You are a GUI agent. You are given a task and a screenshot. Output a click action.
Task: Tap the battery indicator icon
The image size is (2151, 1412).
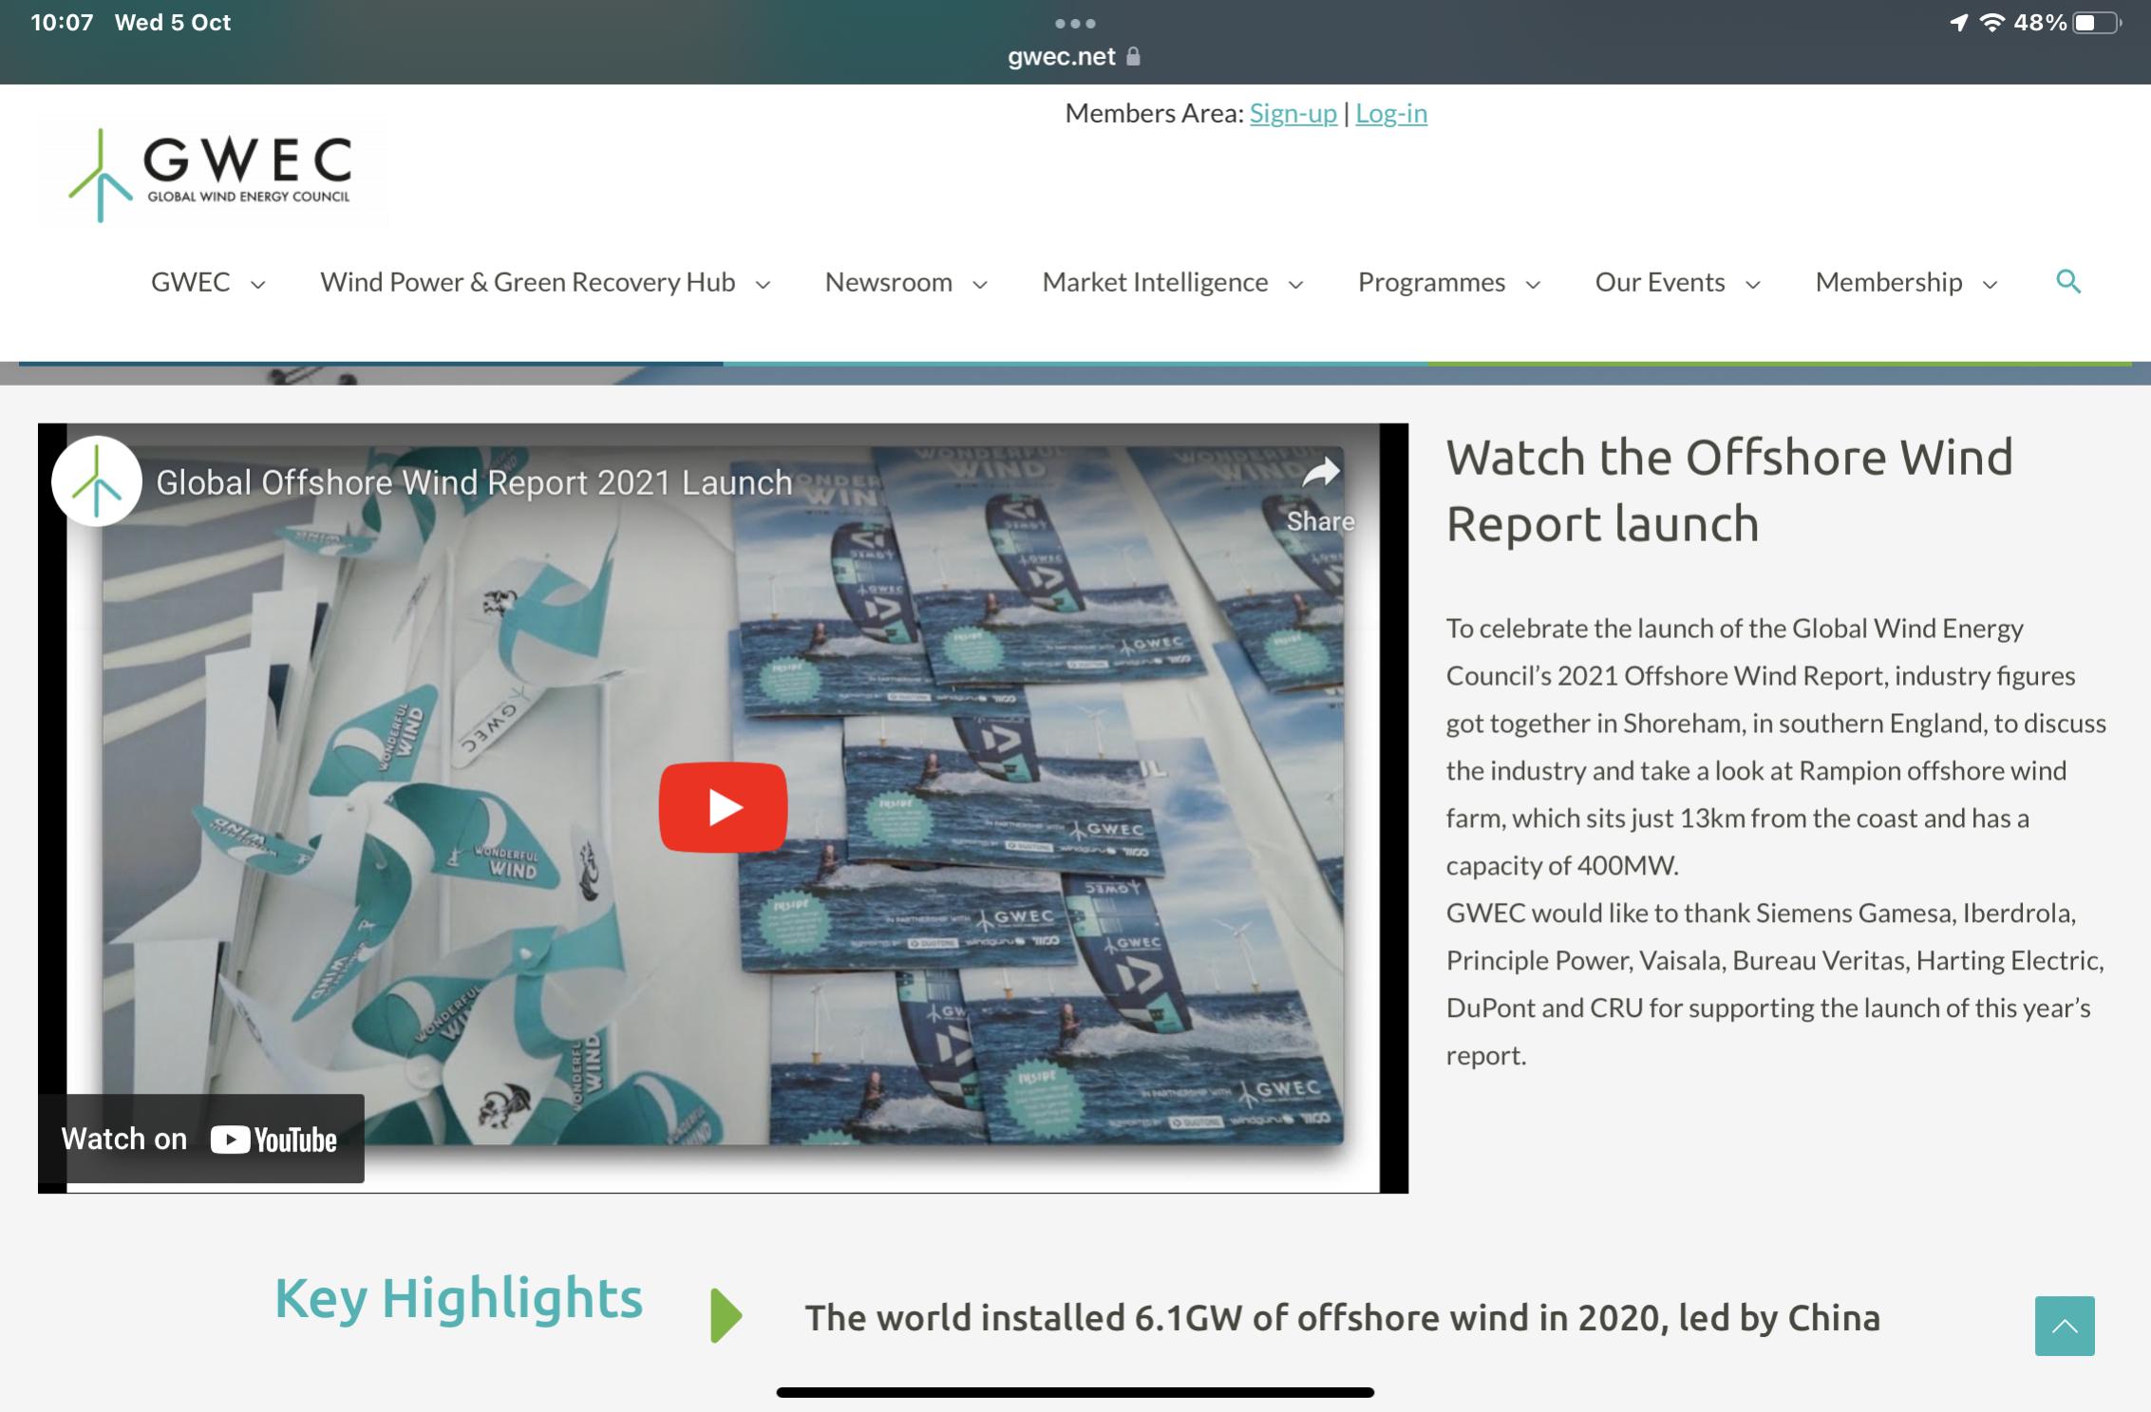[2097, 23]
